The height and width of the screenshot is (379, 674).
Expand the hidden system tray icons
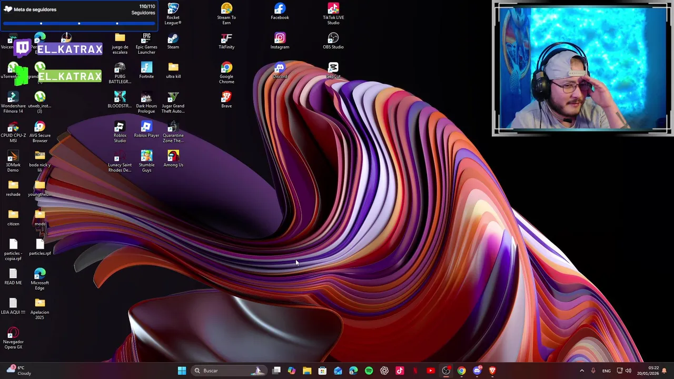[x=582, y=371]
